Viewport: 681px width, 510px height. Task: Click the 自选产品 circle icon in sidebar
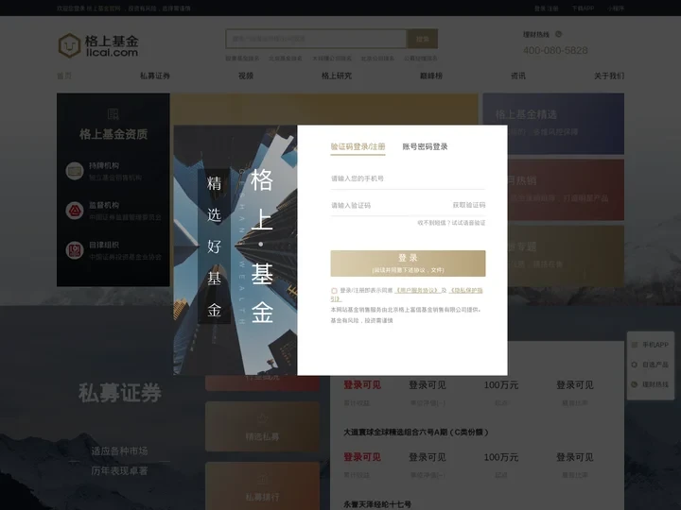634,365
